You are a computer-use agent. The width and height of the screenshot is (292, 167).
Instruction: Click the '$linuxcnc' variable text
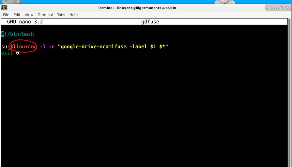click(23, 47)
